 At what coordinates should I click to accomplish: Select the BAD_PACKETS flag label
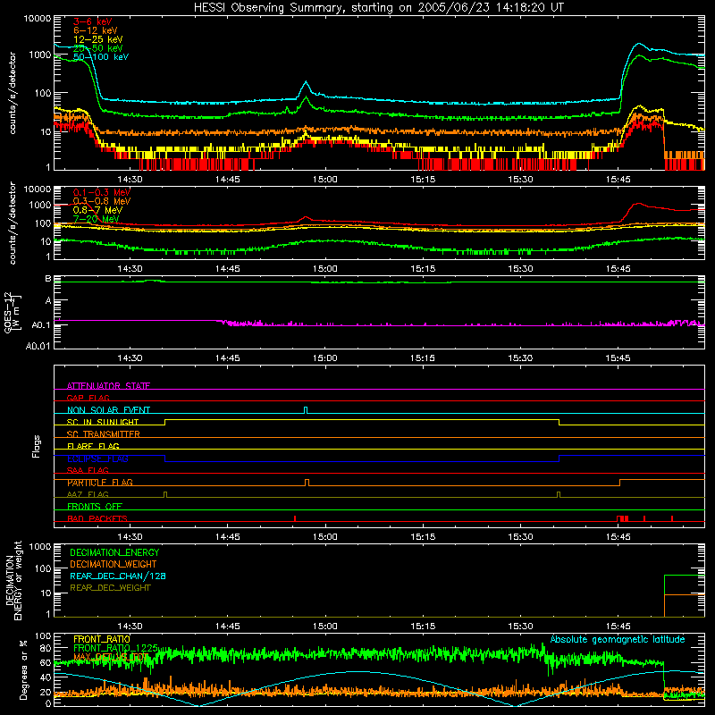(x=97, y=518)
